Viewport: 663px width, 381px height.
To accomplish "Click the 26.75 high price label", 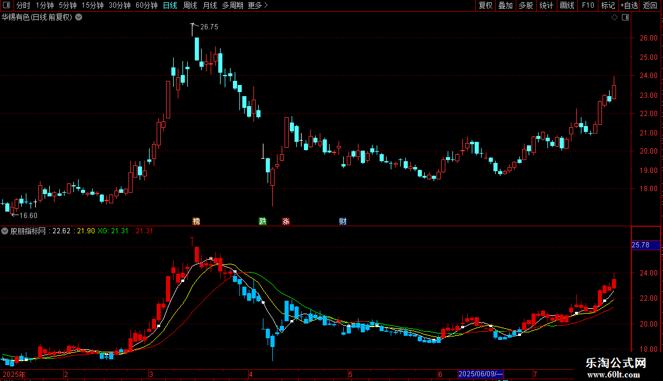I will click(x=209, y=26).
